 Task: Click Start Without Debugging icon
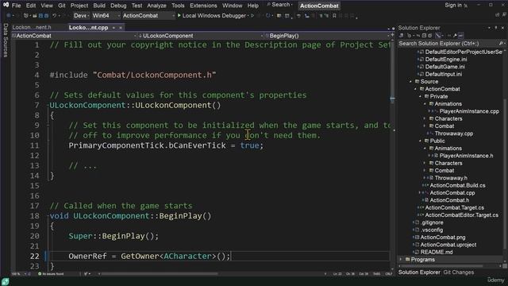[x=252, y=16]
